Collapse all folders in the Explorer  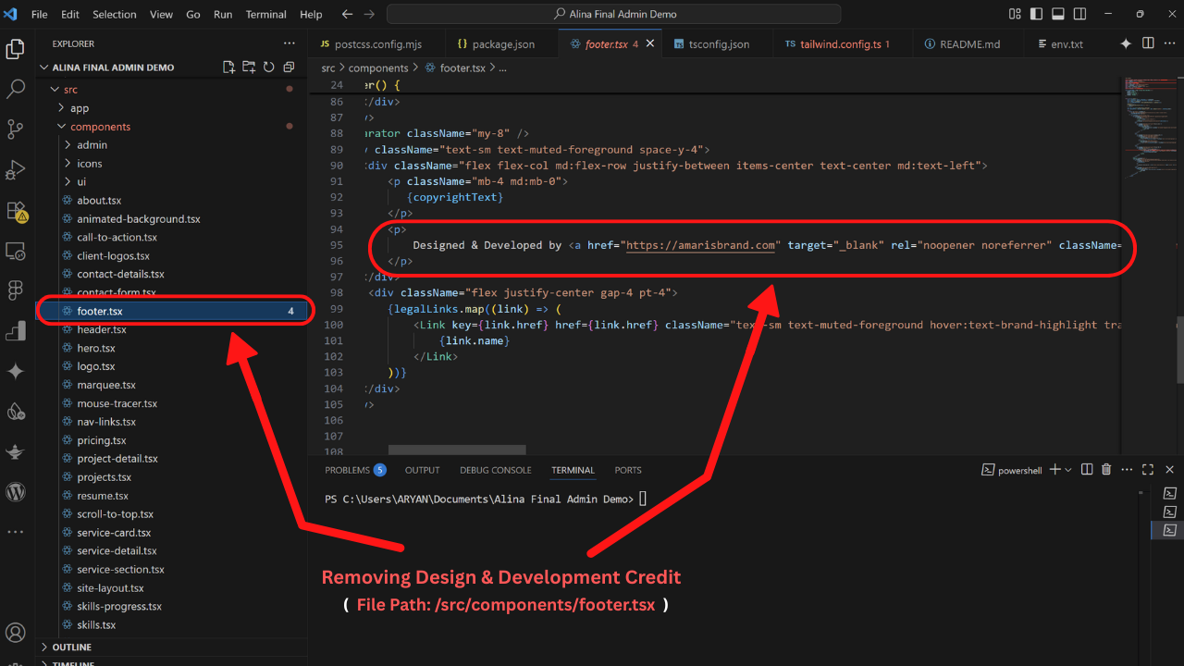(288, 67)
